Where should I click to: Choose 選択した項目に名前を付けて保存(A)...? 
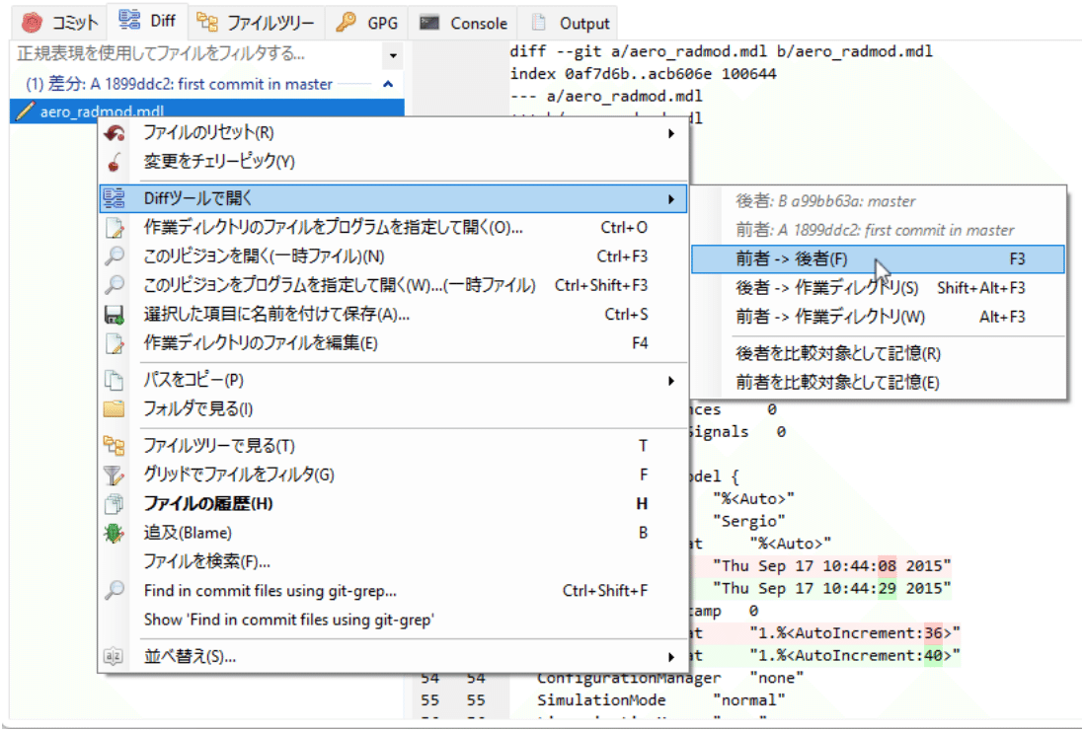click(x=393, y=315)
